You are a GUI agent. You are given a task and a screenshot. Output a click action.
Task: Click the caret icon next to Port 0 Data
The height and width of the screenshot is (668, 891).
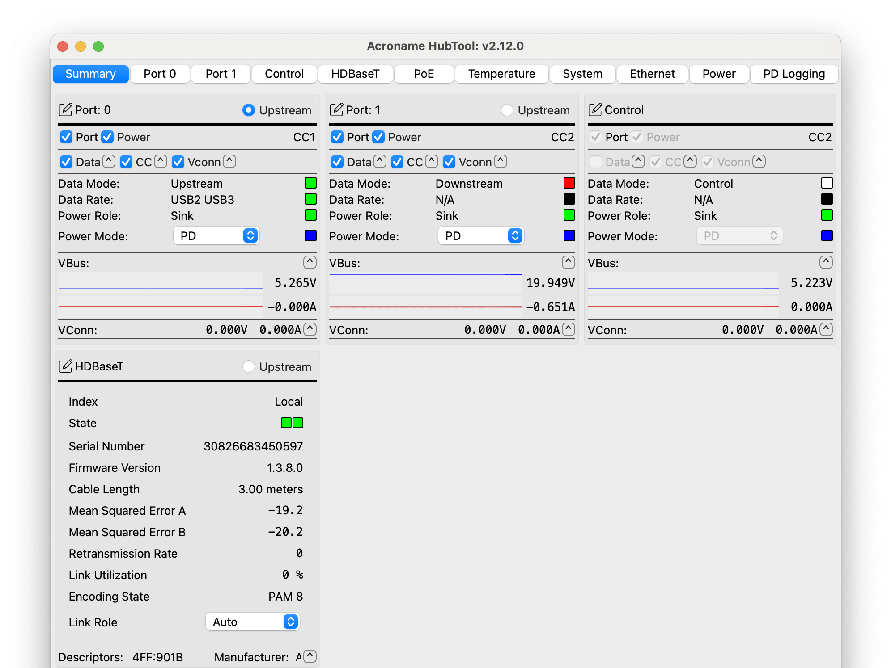(x=109, y=161)
